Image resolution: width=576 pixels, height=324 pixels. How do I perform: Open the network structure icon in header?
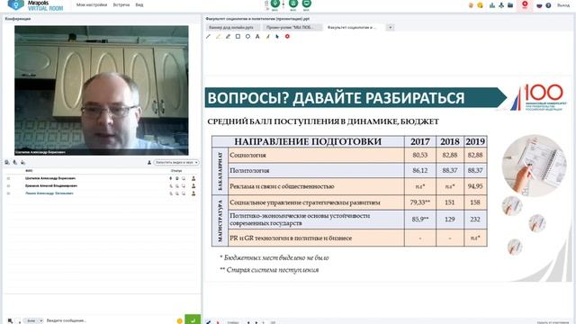click(501, 5)
